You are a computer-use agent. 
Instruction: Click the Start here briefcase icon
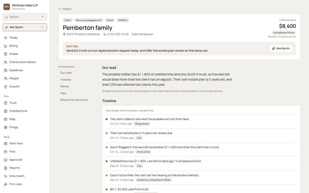pyautogui.click(x=6, y=144)
